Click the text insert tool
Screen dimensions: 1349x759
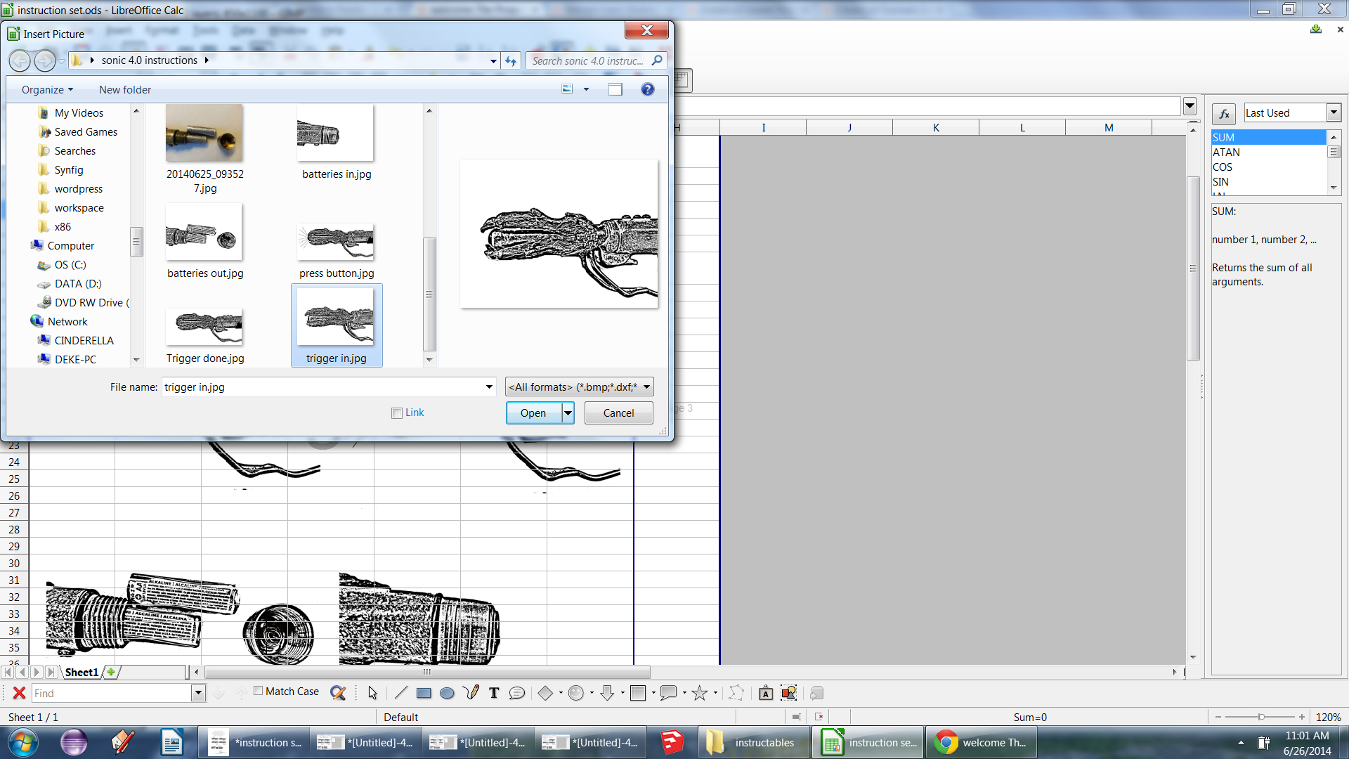495,692
